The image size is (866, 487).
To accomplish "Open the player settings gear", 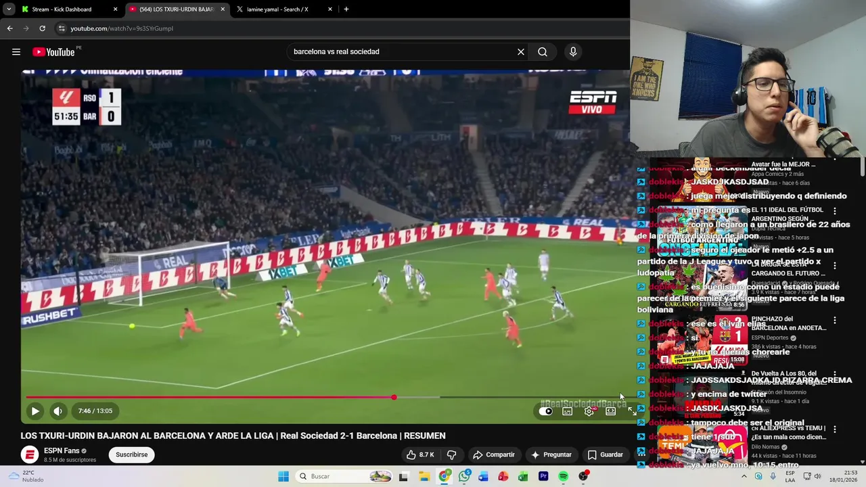I will click(589, 411).
